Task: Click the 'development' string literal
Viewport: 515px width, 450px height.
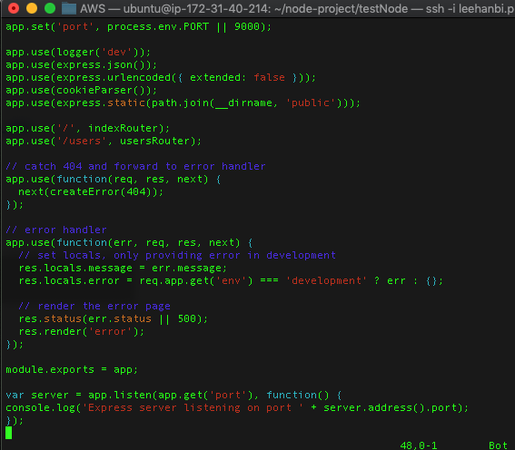Action: [x=326, y=280]
